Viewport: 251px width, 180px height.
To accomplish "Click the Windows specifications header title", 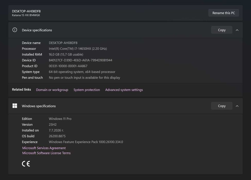I will [x=39, y=106].
